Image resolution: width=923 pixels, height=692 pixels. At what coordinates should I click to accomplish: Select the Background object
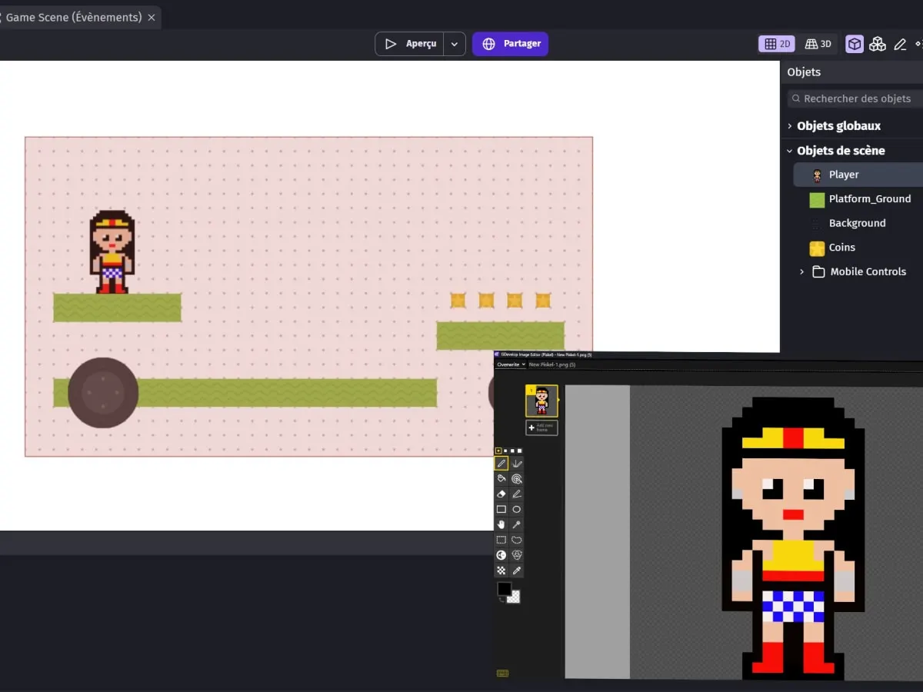click(858, 223)
